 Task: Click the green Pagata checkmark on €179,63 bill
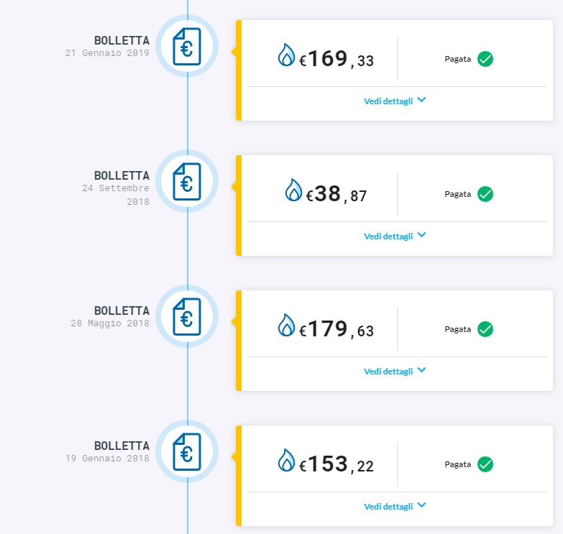(x=485, y=329)
